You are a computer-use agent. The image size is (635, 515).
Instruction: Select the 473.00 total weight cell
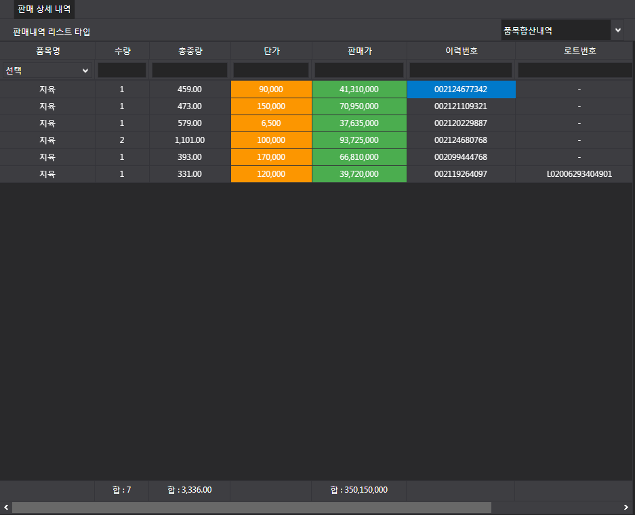tap(190, 106)
